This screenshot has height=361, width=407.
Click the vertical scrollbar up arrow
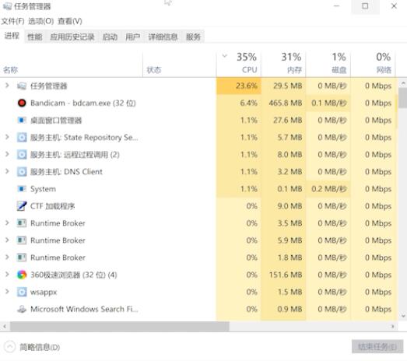pos(403,83)
